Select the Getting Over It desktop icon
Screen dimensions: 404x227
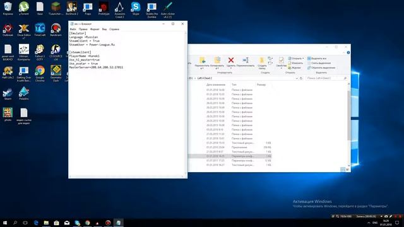coord(24,74)
